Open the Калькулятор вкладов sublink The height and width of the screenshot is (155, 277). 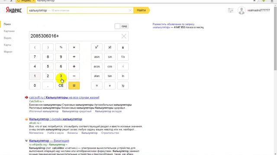tap(108, 111)
